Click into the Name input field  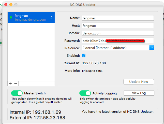[x=118, y=18]
